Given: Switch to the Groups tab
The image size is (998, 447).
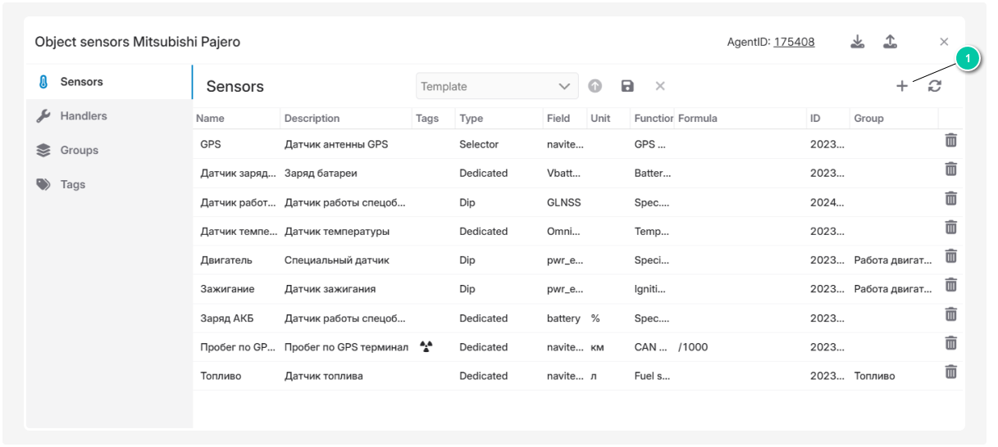Looking at the screenshot, I should [79, 151].
